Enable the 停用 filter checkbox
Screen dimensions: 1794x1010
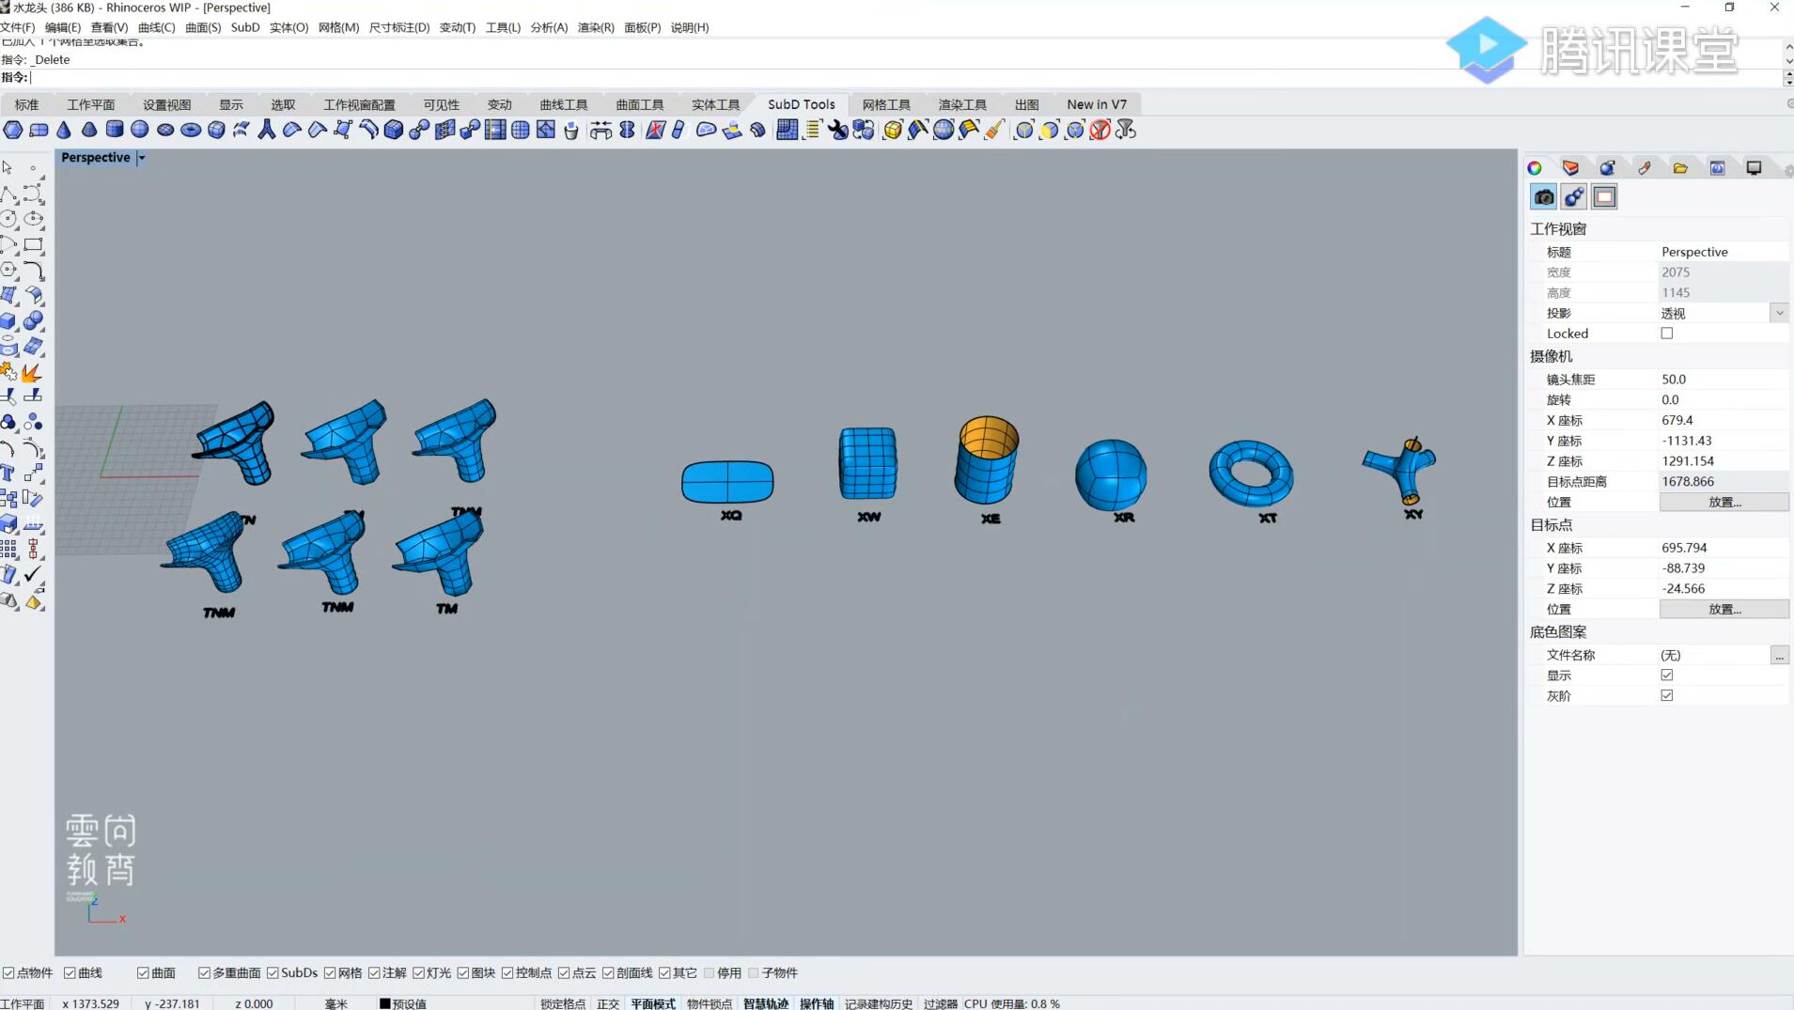tap(710, 973)
